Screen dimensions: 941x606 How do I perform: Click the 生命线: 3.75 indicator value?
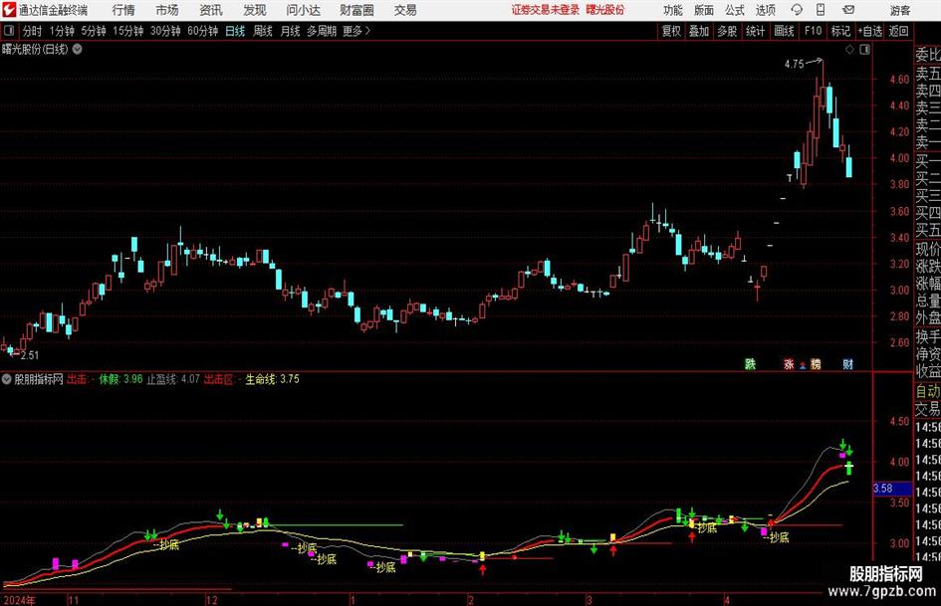tap(272, 379)
